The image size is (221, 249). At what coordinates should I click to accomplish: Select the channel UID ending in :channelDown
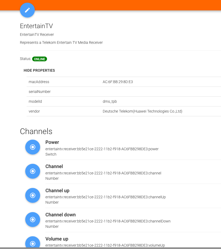[108, 221]
